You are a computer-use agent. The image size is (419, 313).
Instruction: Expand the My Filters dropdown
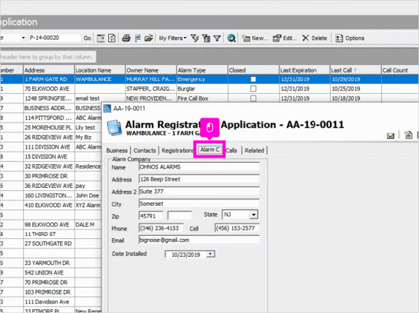pos(173,38)
